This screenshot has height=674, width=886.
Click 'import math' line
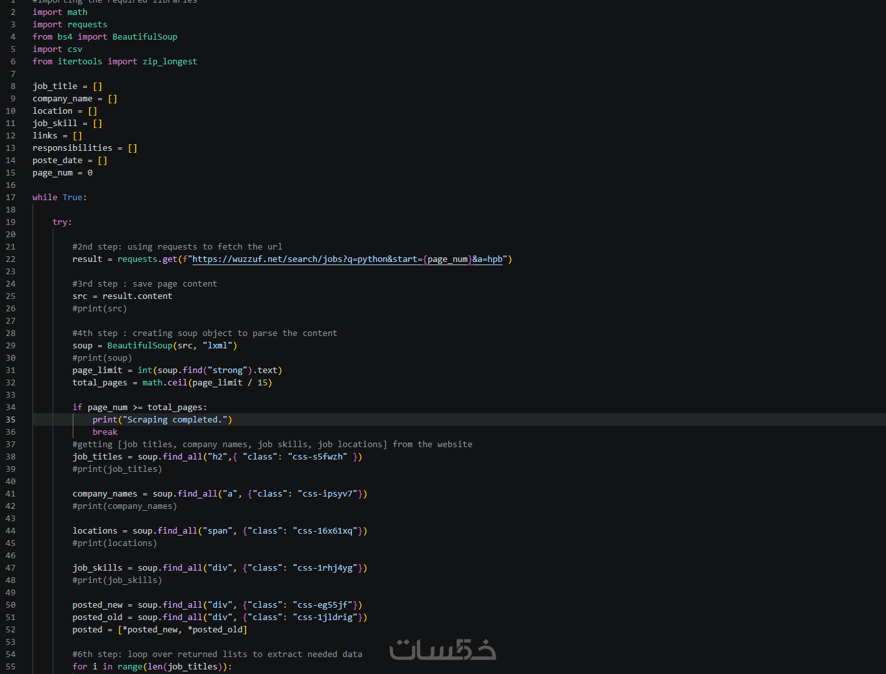[60, 12]
